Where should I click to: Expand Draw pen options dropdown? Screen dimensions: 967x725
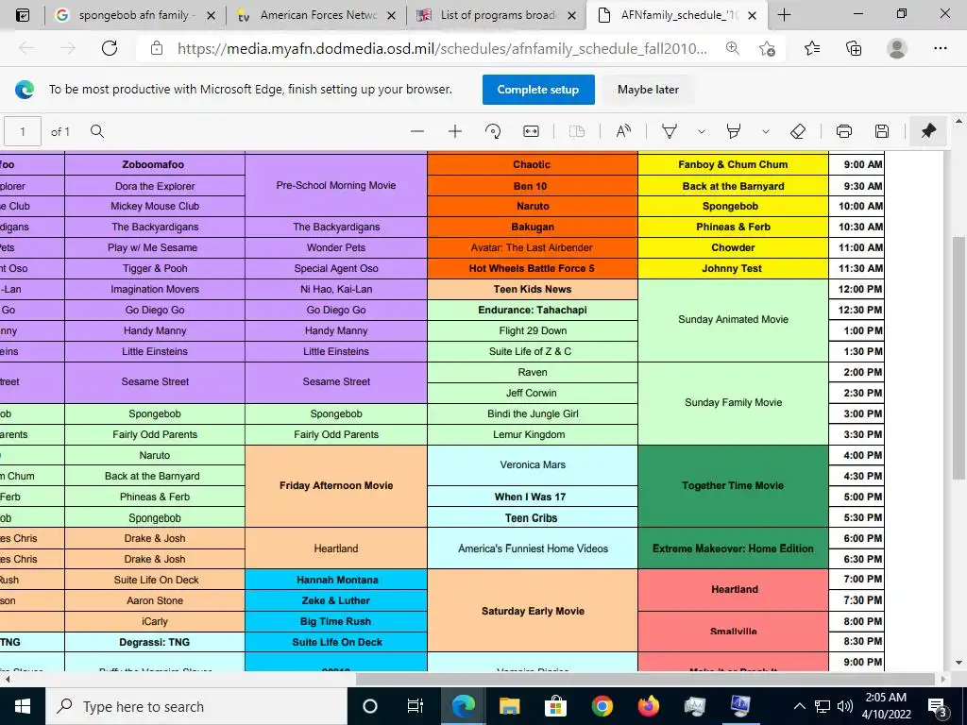(702, 130)
